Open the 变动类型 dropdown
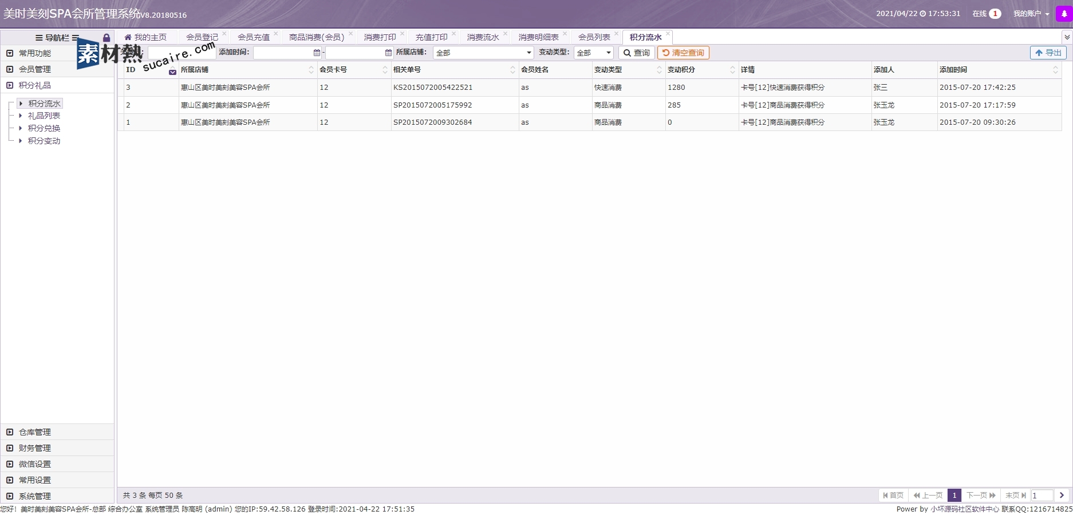Viewport: 1073px width, 515px height. click(594, 53)
